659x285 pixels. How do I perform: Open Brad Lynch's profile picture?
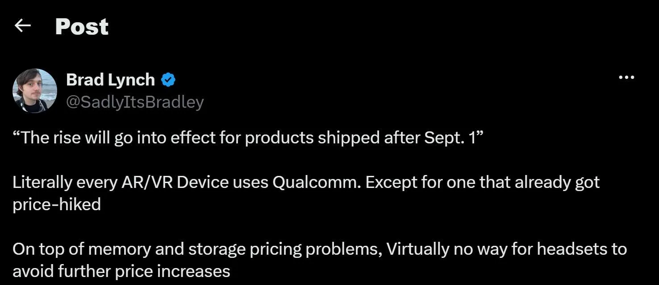tap(35, 91)
